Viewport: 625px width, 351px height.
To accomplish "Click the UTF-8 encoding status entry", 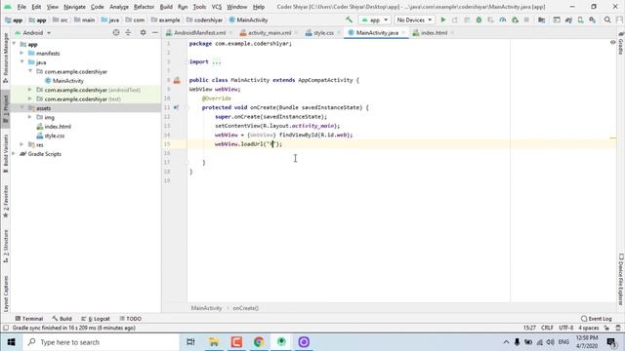I will (565, 328).
